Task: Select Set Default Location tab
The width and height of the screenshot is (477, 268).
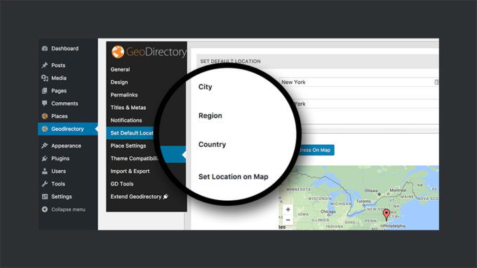Action: point(132,133)
